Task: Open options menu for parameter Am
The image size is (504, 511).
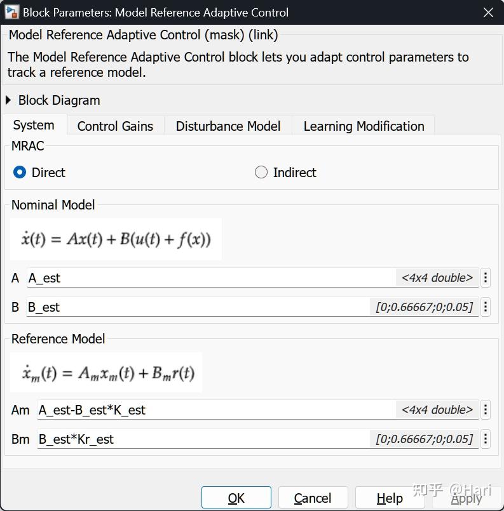Action: [486, 410]
